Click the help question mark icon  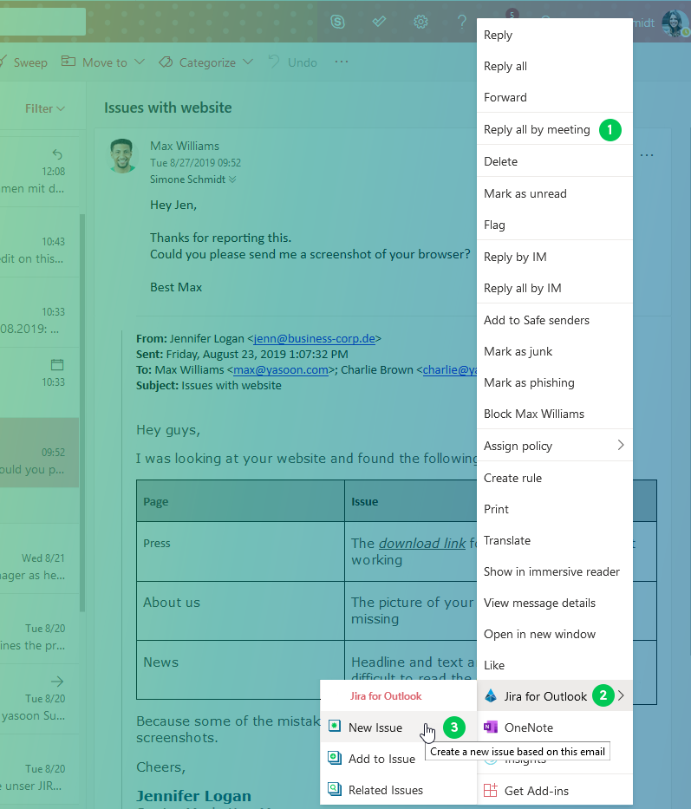pyautogui.click(x=462, y=22)
